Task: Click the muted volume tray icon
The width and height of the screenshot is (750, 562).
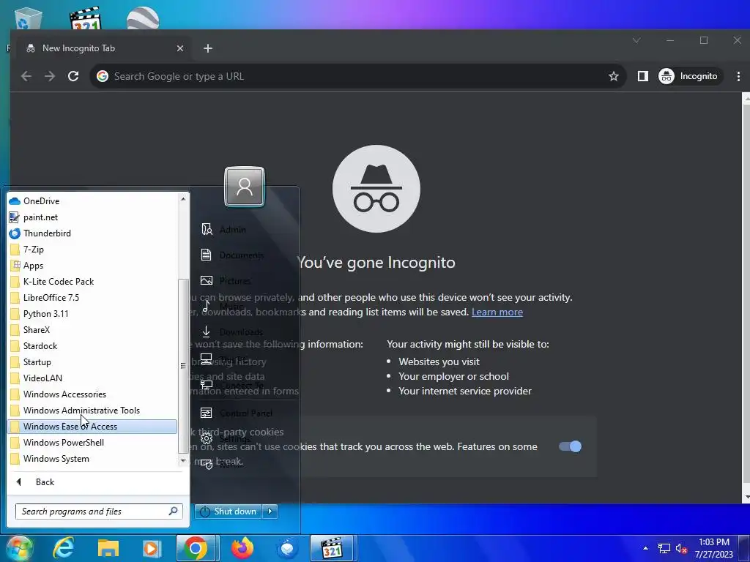Action: click(681, 549)
